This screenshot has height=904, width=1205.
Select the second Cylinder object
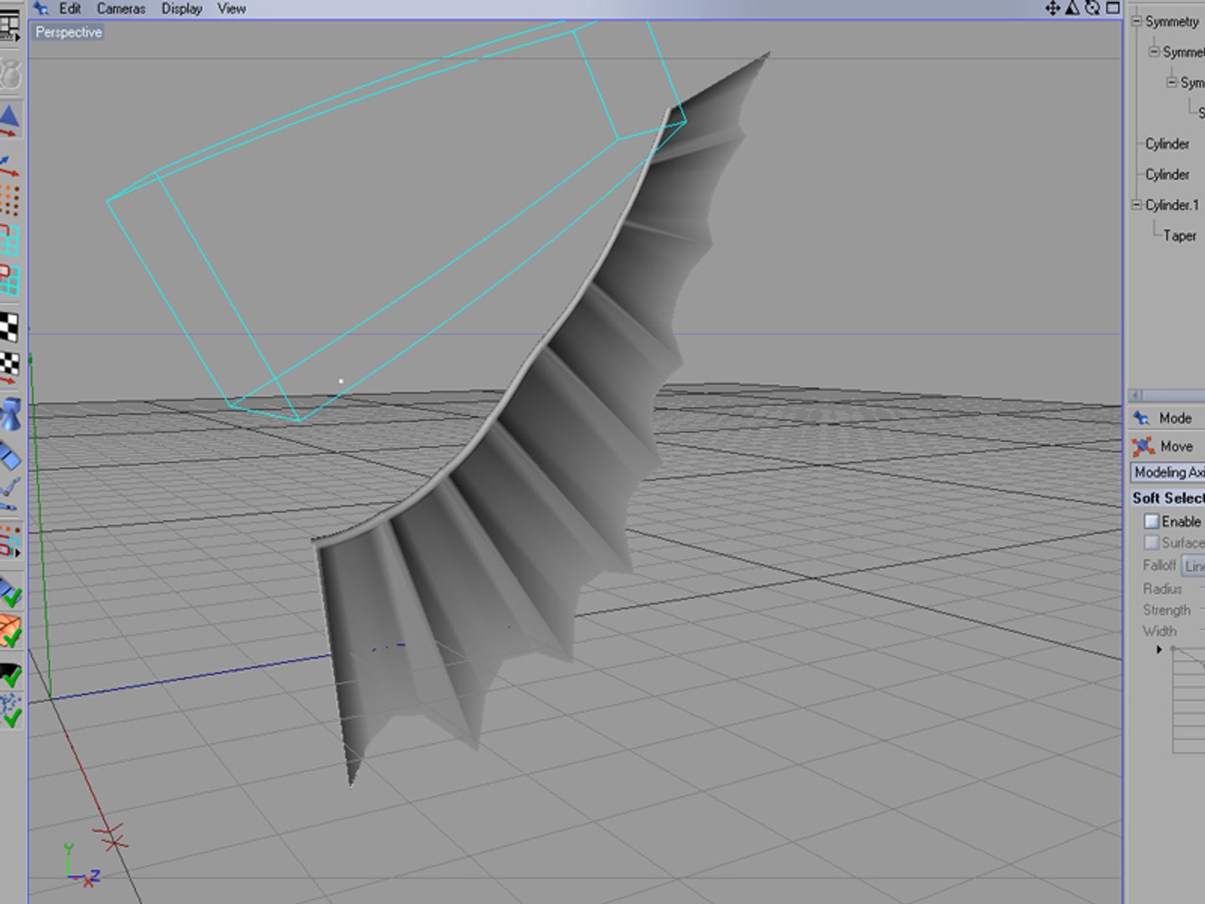(x=1167, y=174)
